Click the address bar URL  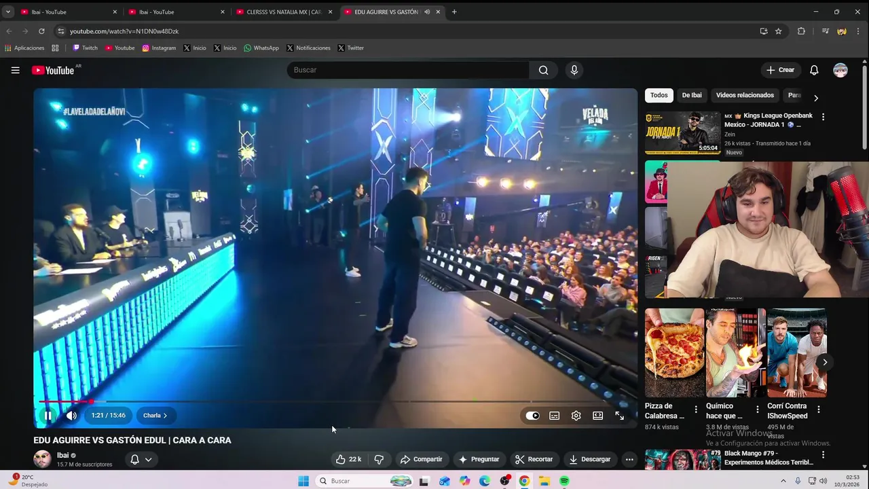coord(124,31)
